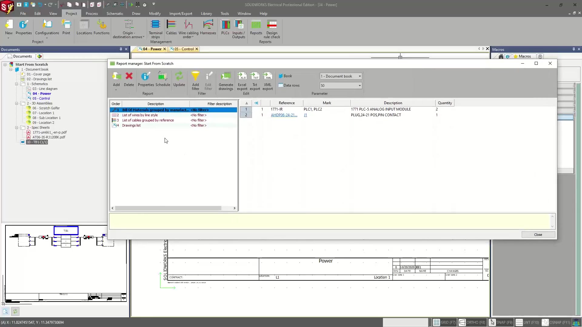Image resolution: width=582 pixels, height=327 pixels.
Task: Click Functions icon in the ribbon
Action: pyautogui.click(x=102, y=27)
